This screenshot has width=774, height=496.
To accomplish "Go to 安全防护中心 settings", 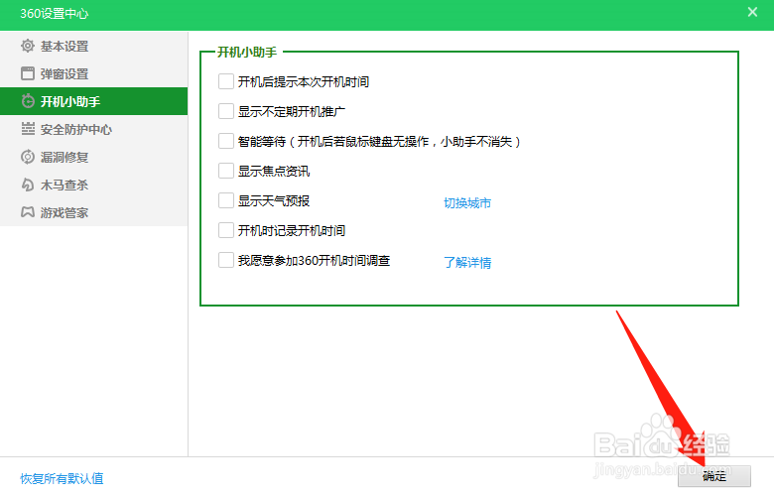I will pos(94,129).
